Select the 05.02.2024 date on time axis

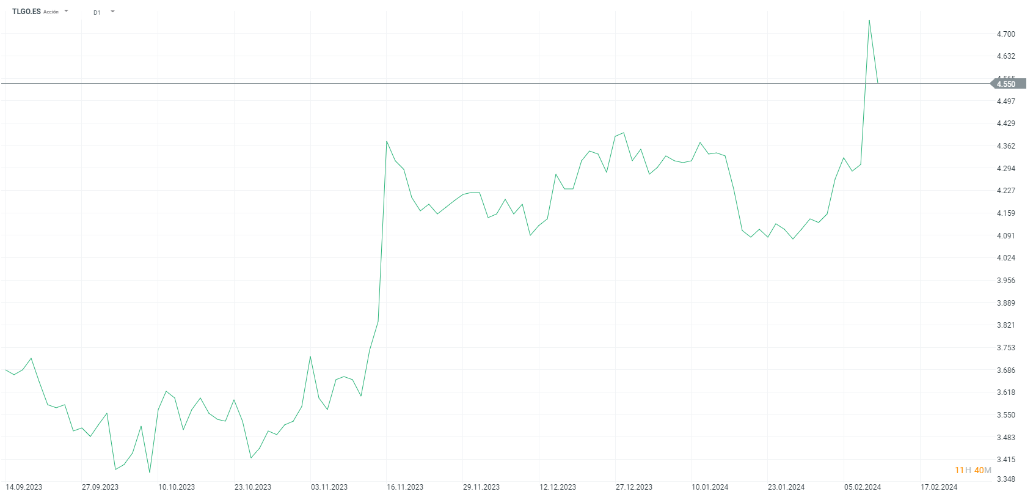(x=863, y=487)
